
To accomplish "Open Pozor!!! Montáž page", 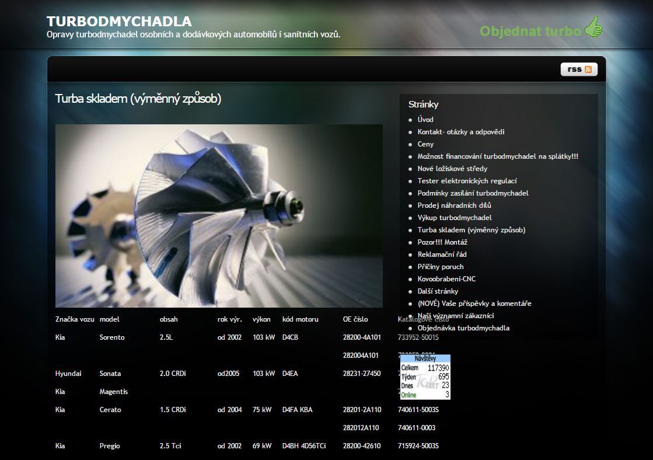I will click(442, 242).
